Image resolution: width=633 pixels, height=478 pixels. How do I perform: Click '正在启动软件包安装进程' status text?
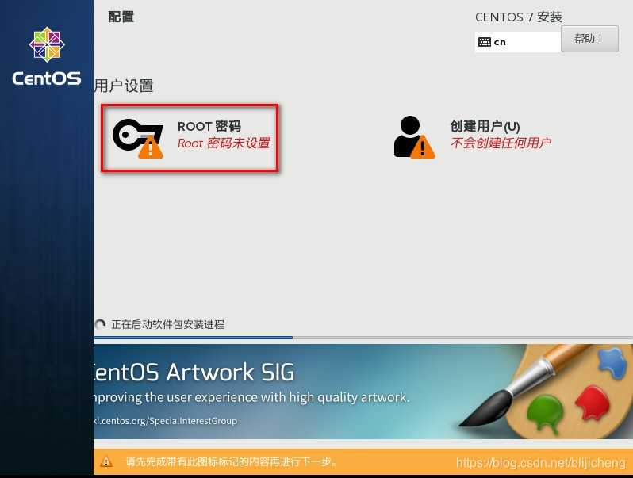[x=168, y=324]
